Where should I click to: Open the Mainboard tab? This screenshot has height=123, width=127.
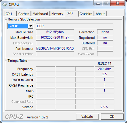click(x=40, y=14)
